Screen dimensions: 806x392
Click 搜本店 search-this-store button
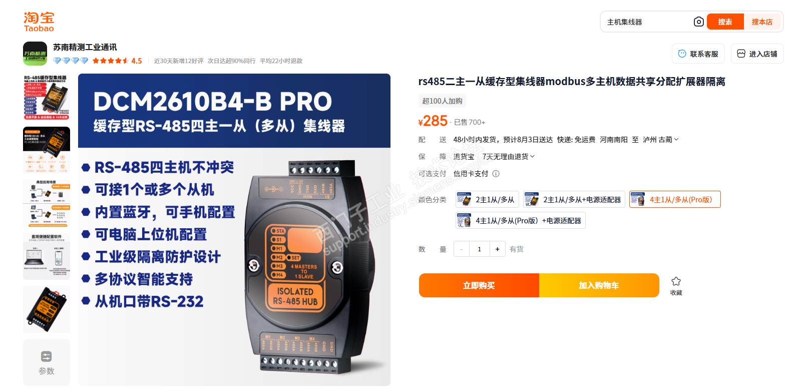[x=762, y=22]
